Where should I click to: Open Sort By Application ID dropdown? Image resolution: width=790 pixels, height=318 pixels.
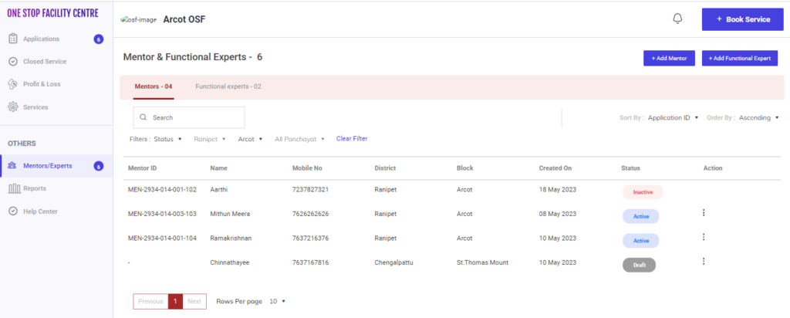pos(674,118)
